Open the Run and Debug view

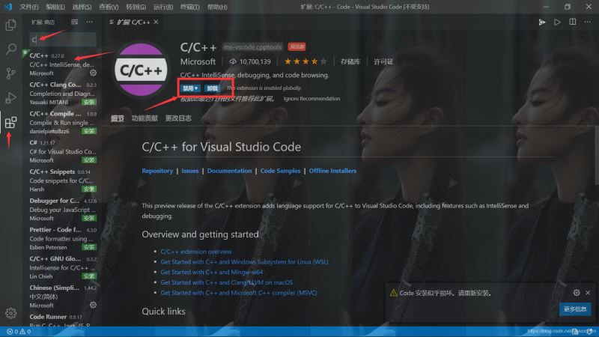[10, 98]
